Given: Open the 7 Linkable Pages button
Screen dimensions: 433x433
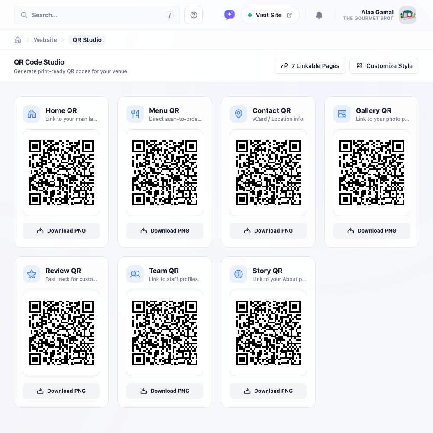Looking at the screenshot, I should click(x=310, y=66).
